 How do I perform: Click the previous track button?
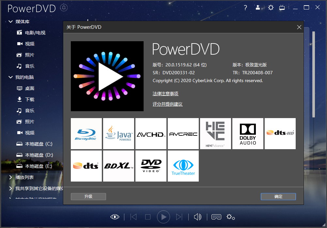[133, 217]
